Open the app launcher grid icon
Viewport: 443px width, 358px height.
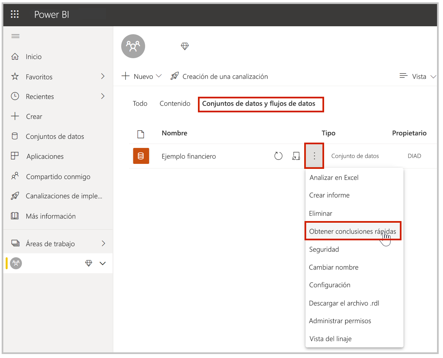point(15,14)
